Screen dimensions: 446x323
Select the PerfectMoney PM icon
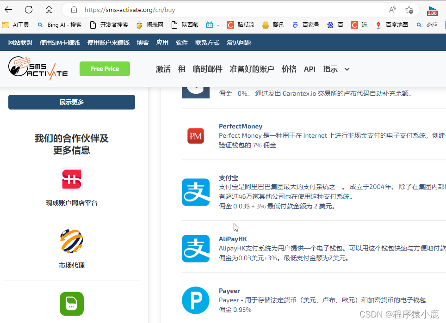click(x=196, y=136)
